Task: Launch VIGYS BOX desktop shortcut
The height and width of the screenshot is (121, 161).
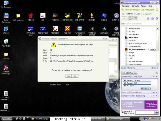Action: coord(104,30)
